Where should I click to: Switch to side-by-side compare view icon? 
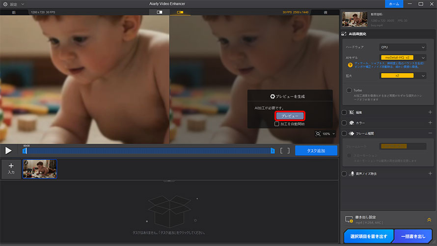(x=180, y=12)
